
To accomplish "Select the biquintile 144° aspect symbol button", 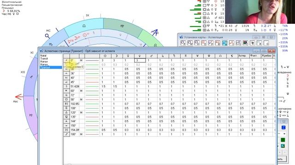I will click(x=66, y=121).
